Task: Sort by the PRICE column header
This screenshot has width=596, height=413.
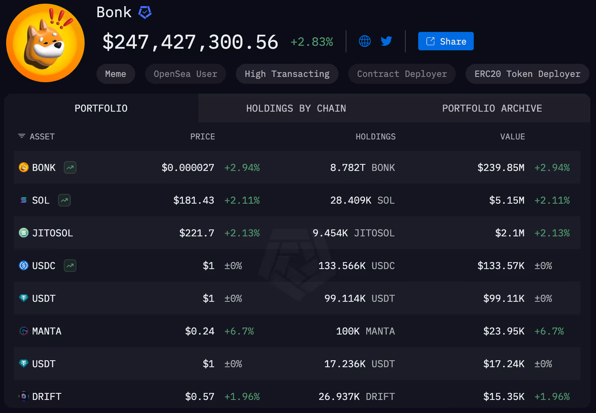Action: (202, 137)
